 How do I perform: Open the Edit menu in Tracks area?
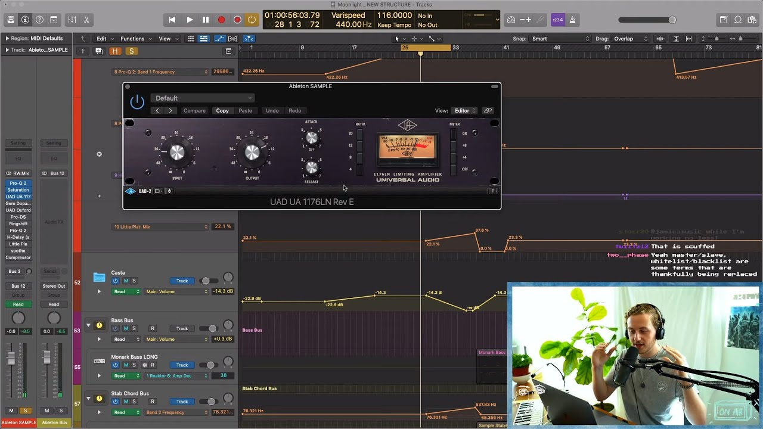pyautogui.click(x=105, y=39)
